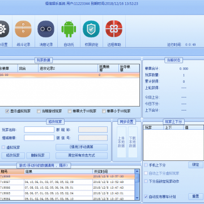This screenshot has width=204, height=204.
Task: Focus the 玩家名称 input field
Action: 39,130
